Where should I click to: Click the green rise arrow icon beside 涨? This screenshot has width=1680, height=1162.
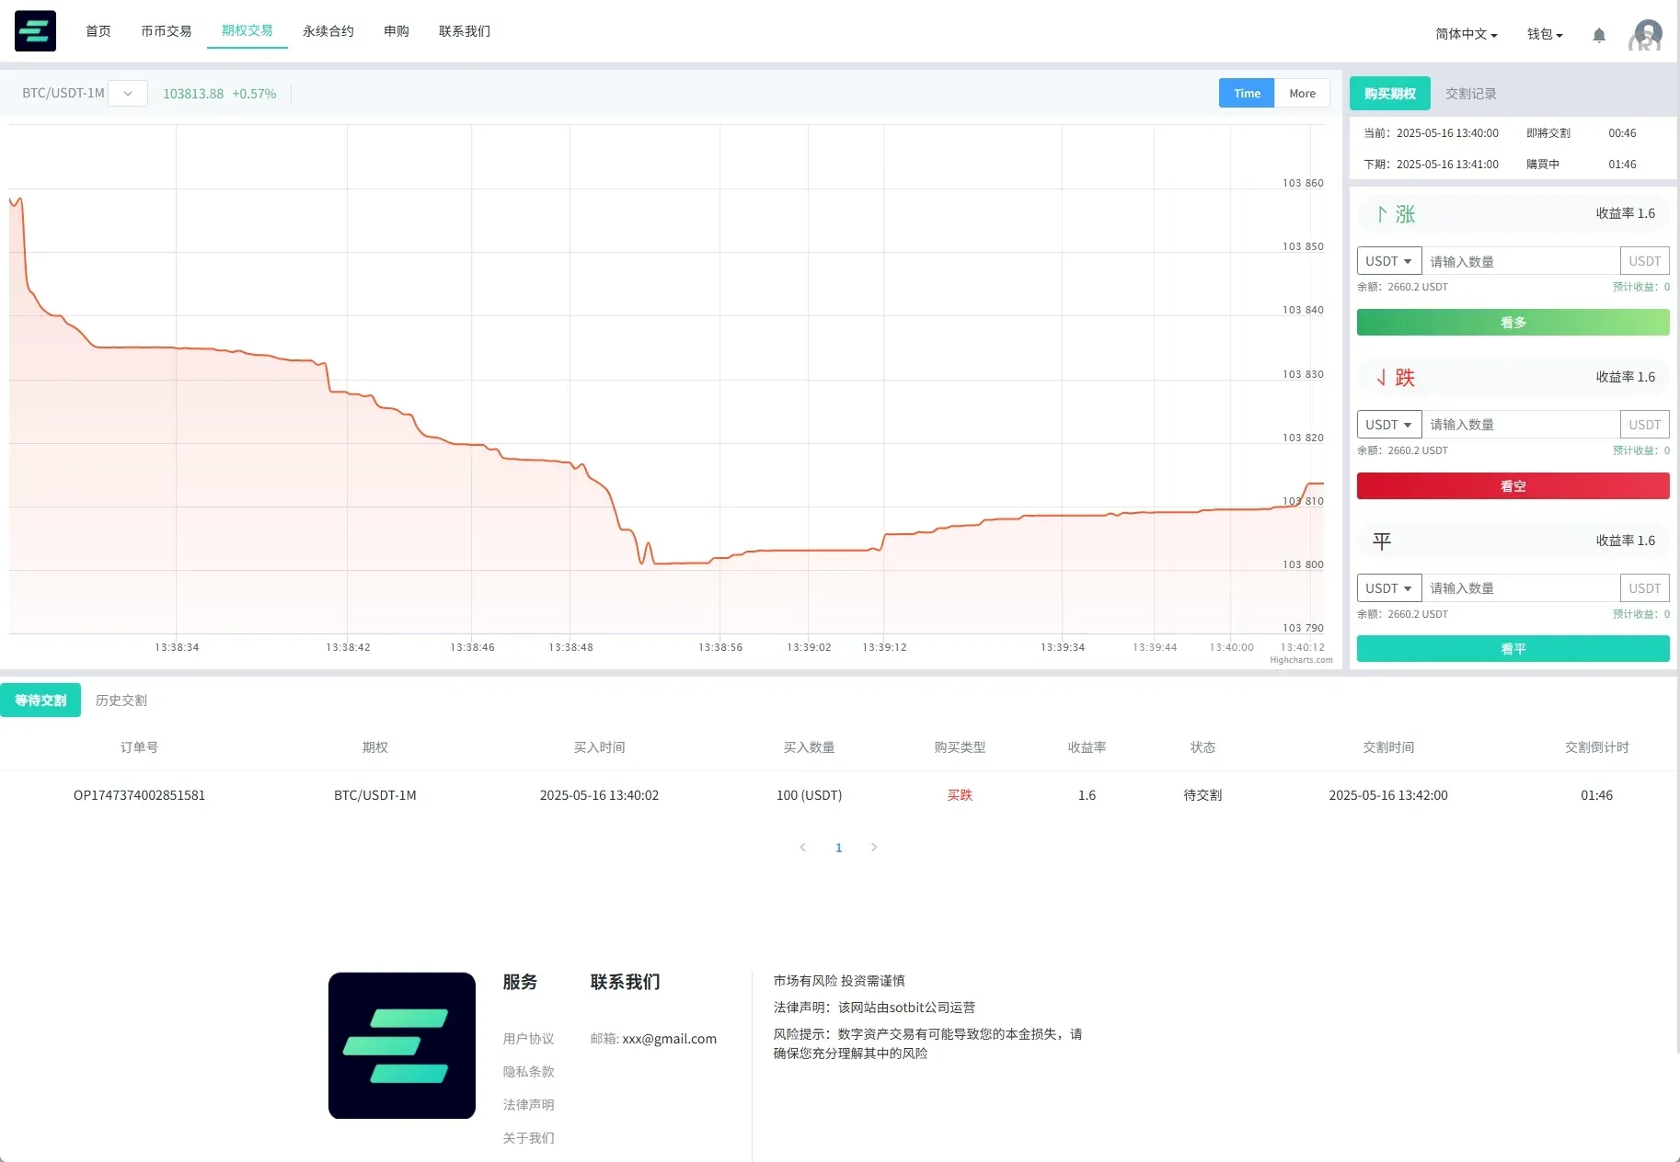coord(1381,213)
